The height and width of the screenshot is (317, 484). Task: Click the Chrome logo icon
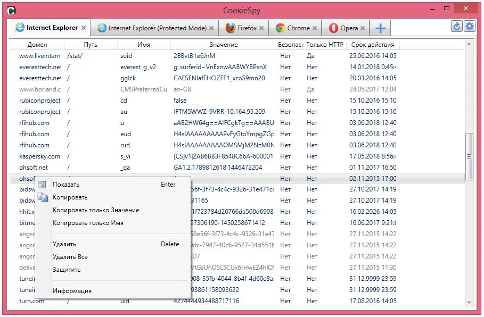click(x=280, y=28)
